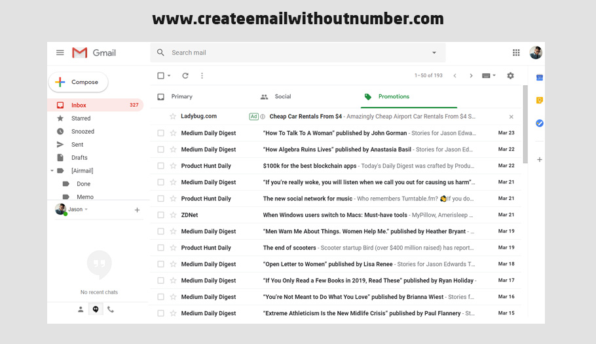Star the Ladybug.com ad email

click(x=173, y=117)
